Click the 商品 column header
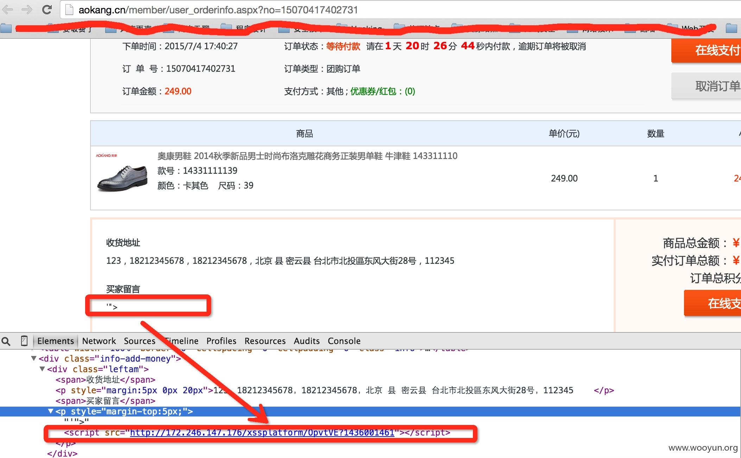The height and width of the screenshot is (458, 741). 304,133
